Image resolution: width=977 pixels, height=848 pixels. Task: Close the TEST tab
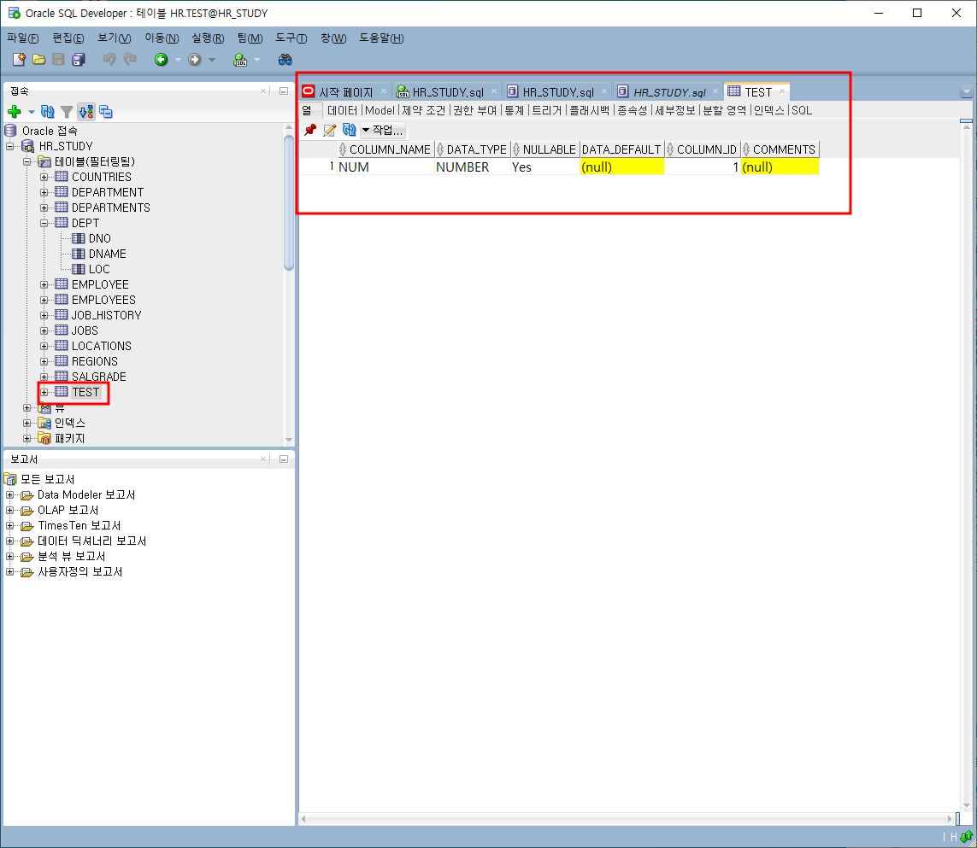782,91
